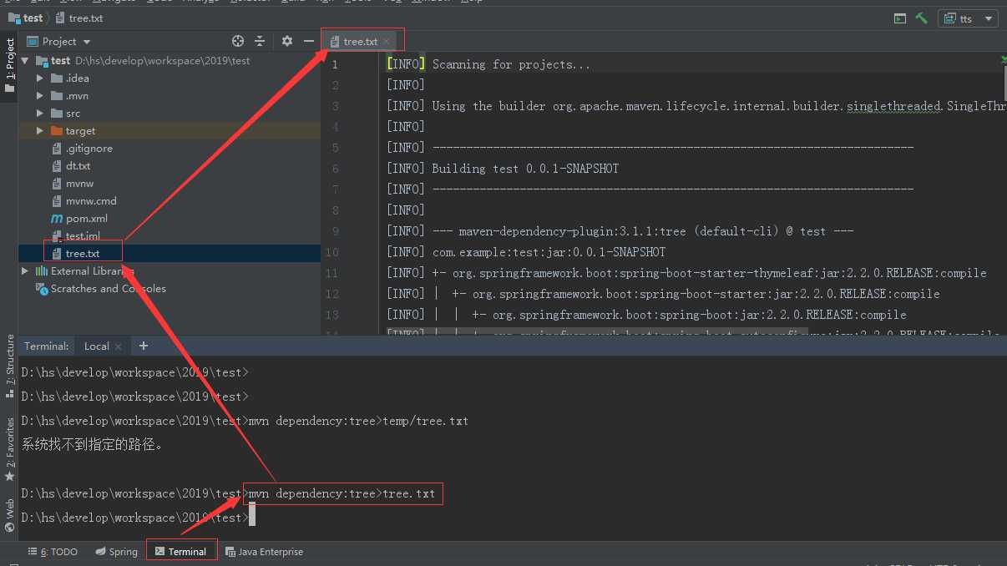Click line 10 'com.example:test:jar:0.0.1-SNAPSHOT'
The width and height of the screenshot is (1007, 566).
click(x=549, y=252)
